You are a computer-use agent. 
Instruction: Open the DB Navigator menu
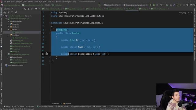tap(67, 2)
